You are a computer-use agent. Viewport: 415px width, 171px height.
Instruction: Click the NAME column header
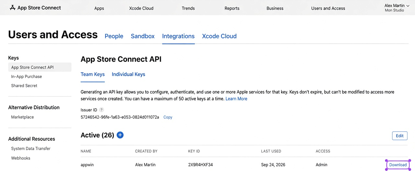(86, 151)
